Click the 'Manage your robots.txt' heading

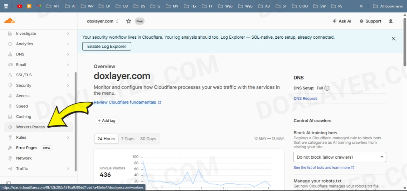point(318,181)
